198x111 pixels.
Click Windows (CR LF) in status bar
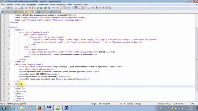(x=165, y=104)
